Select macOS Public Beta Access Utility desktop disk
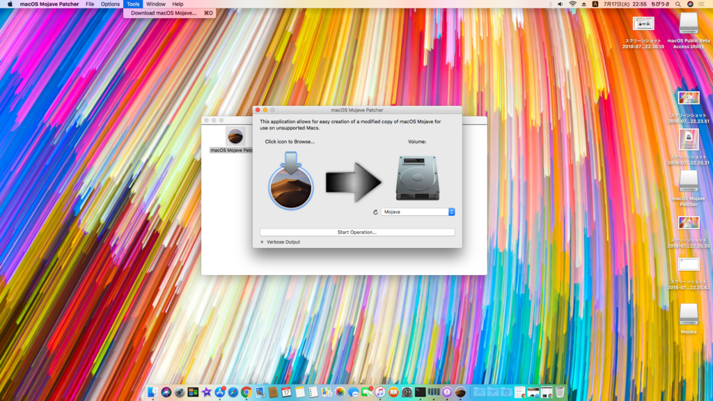 [x=689, y=23]
